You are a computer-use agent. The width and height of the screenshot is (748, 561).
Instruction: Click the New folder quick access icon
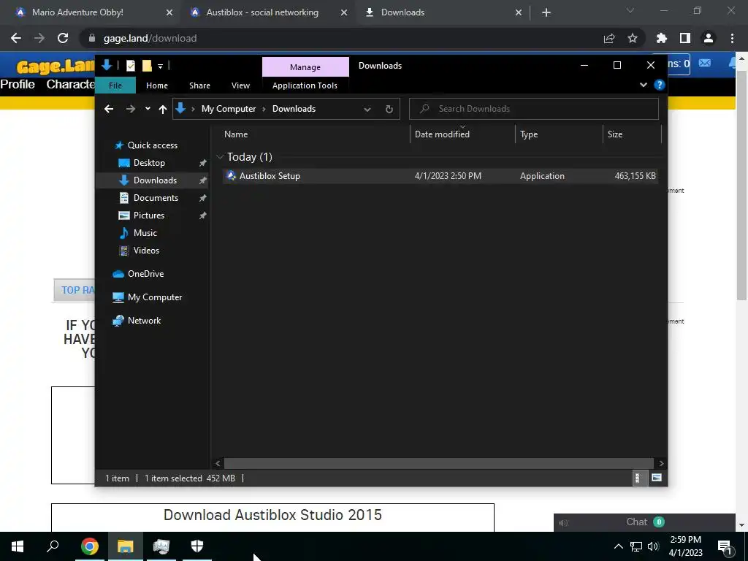point(147,66)
